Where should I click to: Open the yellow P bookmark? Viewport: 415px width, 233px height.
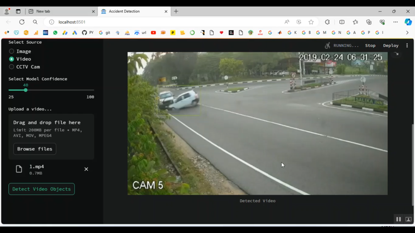coord(173,33)
